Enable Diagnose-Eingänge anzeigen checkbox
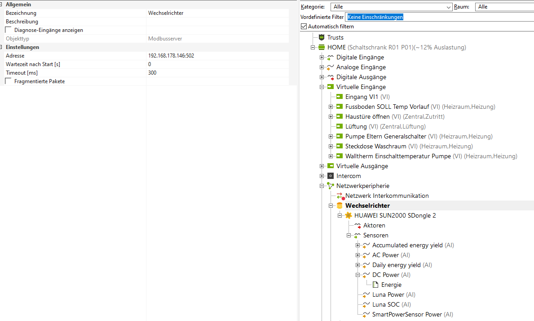534x321 pixels. pos(9,30)
